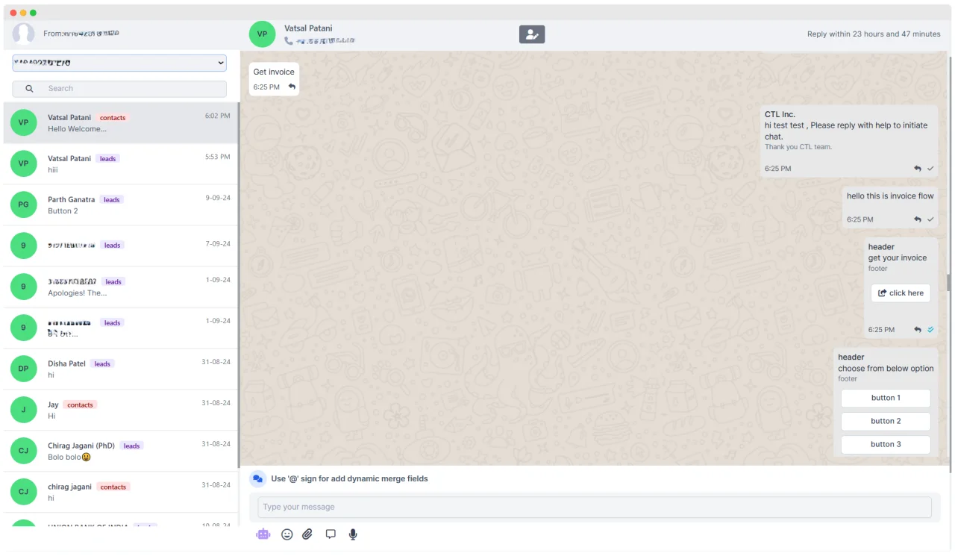The height and width of the screenshot is (556, 955).
Task: Click the search magnifier icon
Action: click(x=30, y=89)
